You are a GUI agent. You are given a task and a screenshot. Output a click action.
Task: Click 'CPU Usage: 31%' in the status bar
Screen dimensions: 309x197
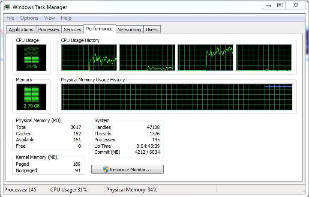coord(69,190)
